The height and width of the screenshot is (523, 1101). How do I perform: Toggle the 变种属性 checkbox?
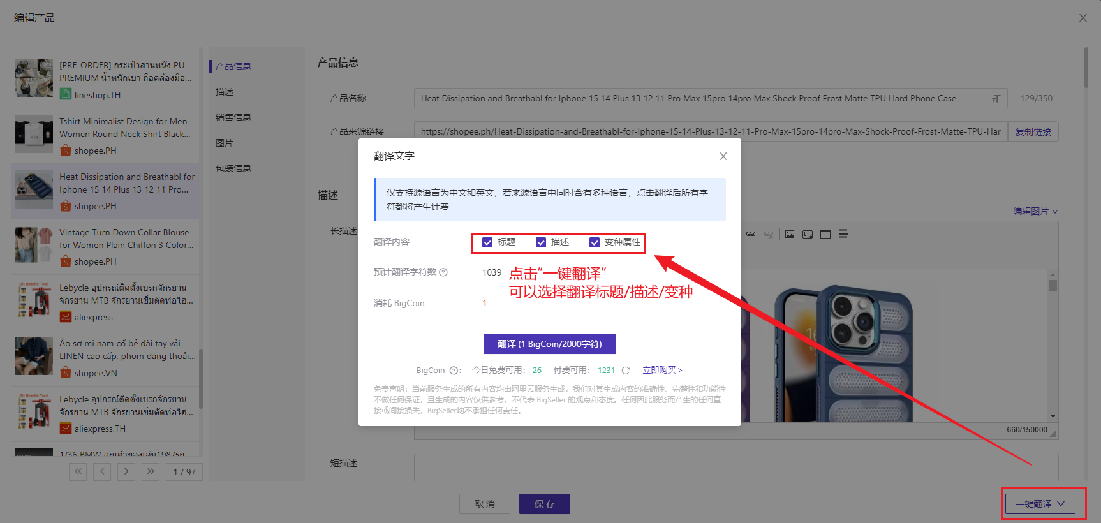point(595,242)
